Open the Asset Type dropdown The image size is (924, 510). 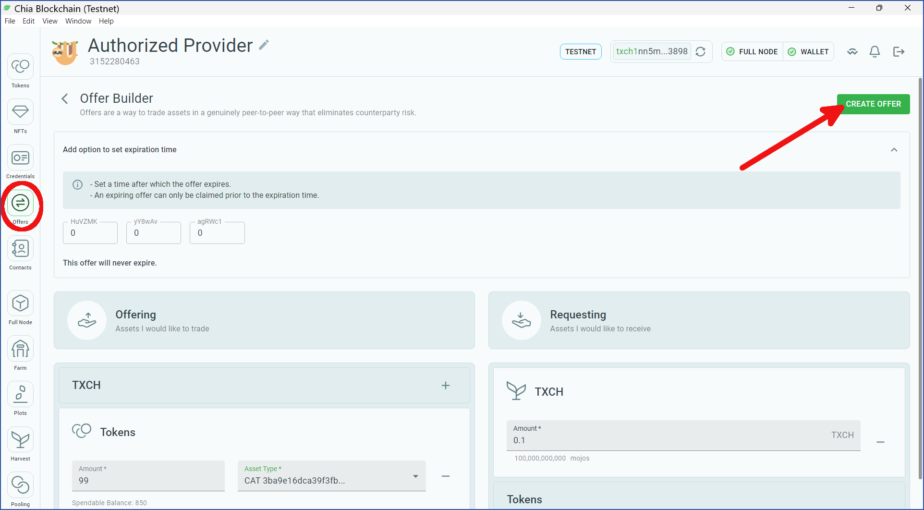(332, 476)
